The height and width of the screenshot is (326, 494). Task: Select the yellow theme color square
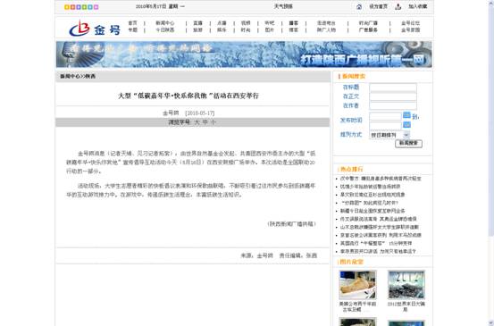67,7
